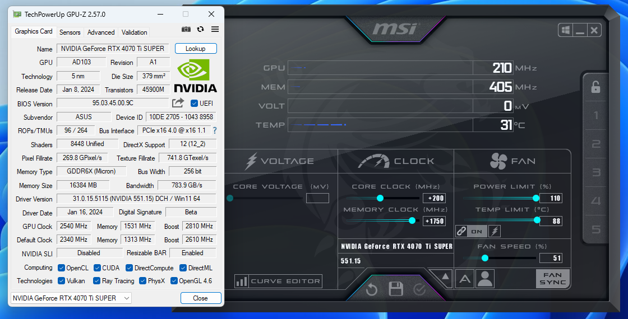Screen dimensions: 628x319
Task: Select profile slot 3 in Afterburner
Action: pos(596,172)
